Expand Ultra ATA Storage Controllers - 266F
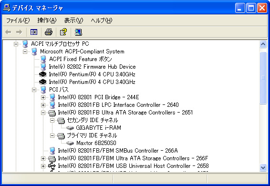This screenshot has width=270, height=186. click(x=43, y=158)
